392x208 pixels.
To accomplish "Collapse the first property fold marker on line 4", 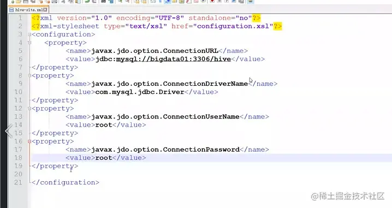I will (x=29, y=43).
